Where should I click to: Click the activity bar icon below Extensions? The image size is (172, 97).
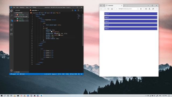click(x=11, y=34)
